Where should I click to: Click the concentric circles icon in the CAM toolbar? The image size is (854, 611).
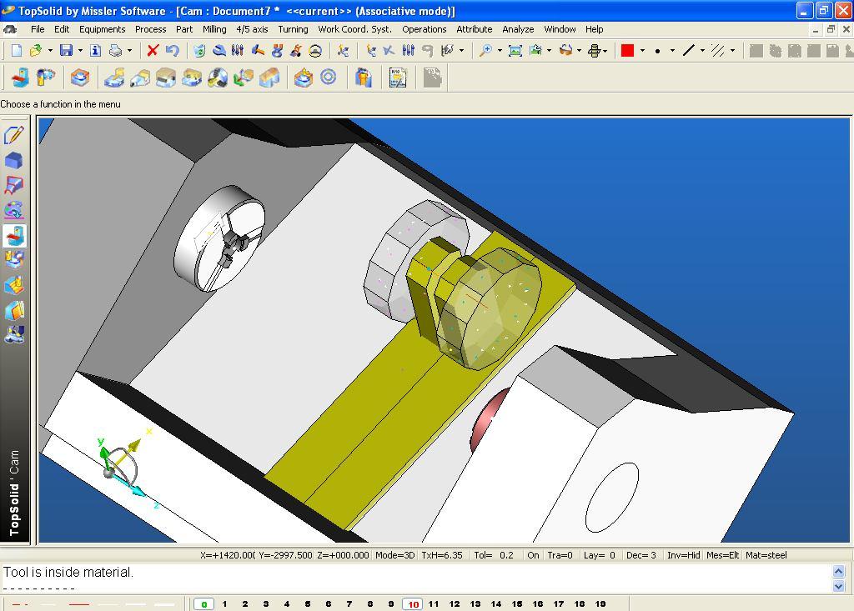328,78
